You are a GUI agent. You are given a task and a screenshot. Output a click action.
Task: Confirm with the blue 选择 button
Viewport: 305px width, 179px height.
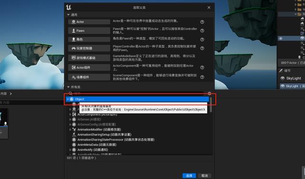(189, 176)
